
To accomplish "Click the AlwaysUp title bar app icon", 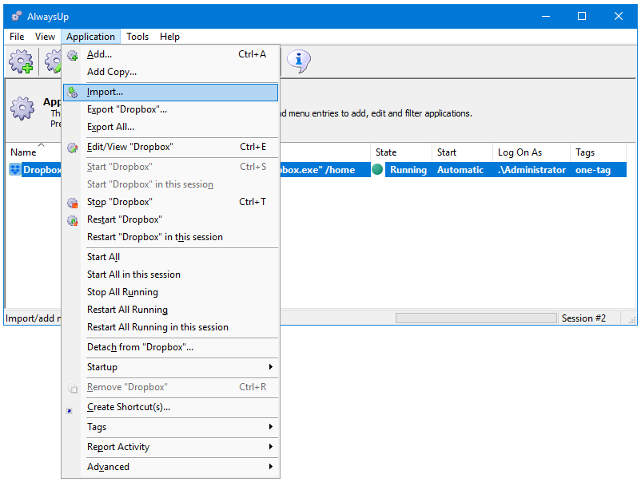I will (x=16, y=16).
